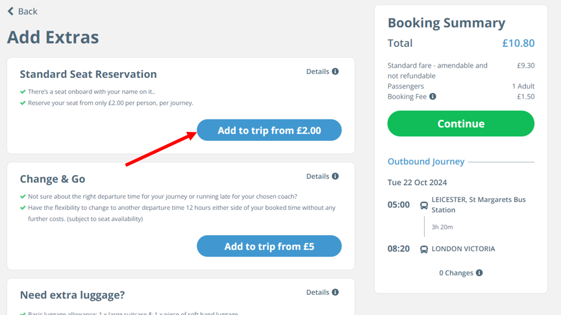This screenshot has width=561, height=315.
Task: Open Details for Standard Seat Reservation
Action: pyautogui.click(x=318, y=71)
